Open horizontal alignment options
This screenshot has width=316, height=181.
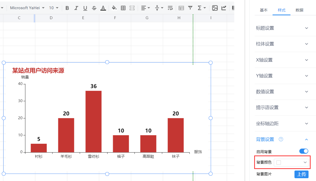tap(146, 8)
